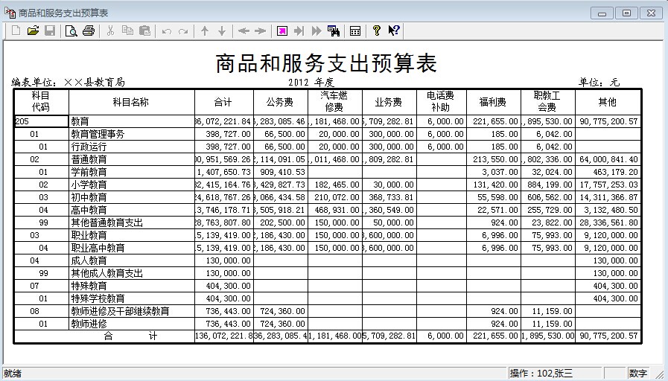Open the calculator icon in toolbar
Image resolution: width=668 pixels, height=381 pixels.
click(355, 31)
